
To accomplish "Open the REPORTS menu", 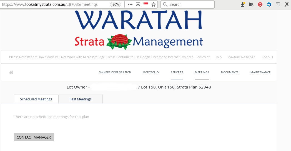I will [177, 72].
